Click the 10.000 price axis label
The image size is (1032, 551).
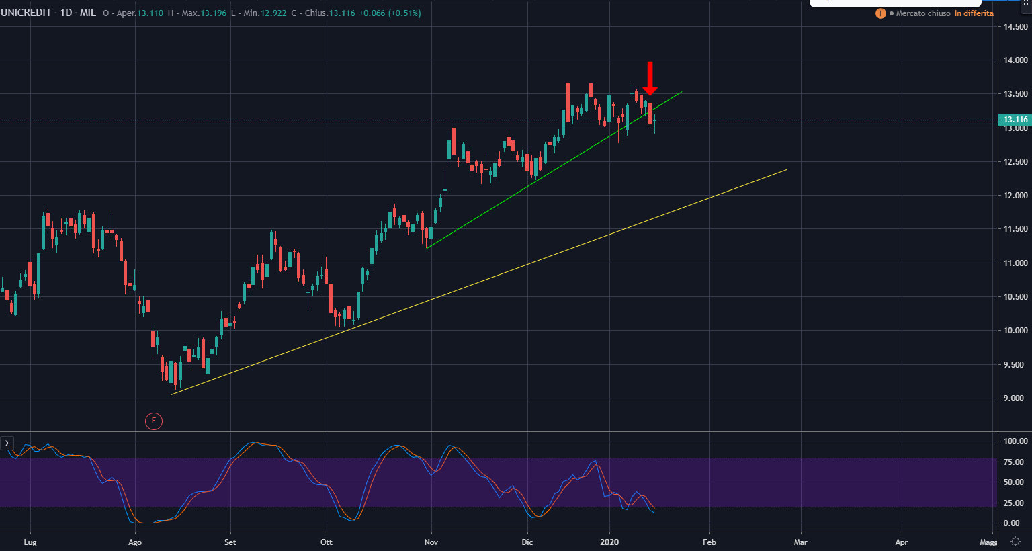point(1015,331)
